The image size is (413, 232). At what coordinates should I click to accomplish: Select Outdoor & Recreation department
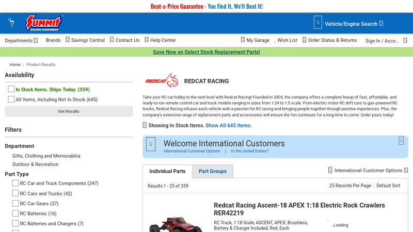[35, 164]
